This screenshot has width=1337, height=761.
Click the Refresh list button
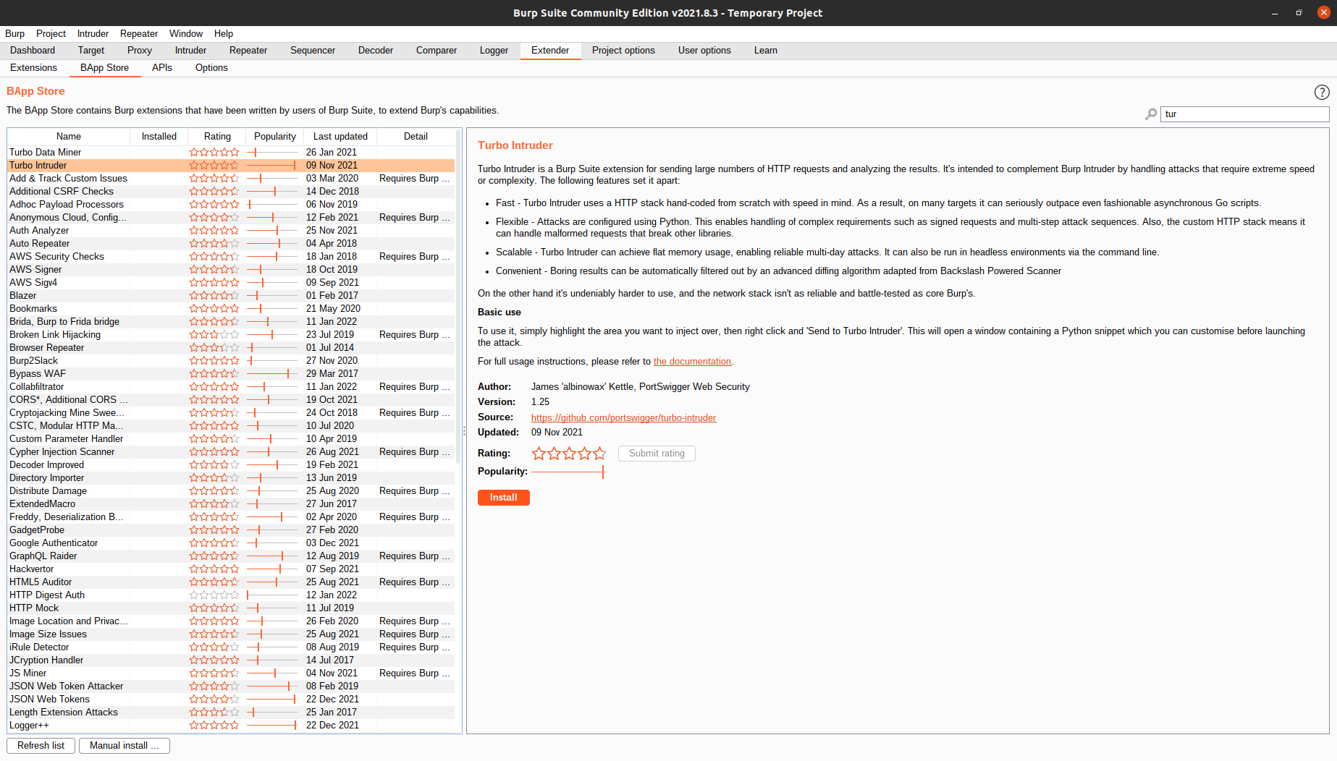41,746
